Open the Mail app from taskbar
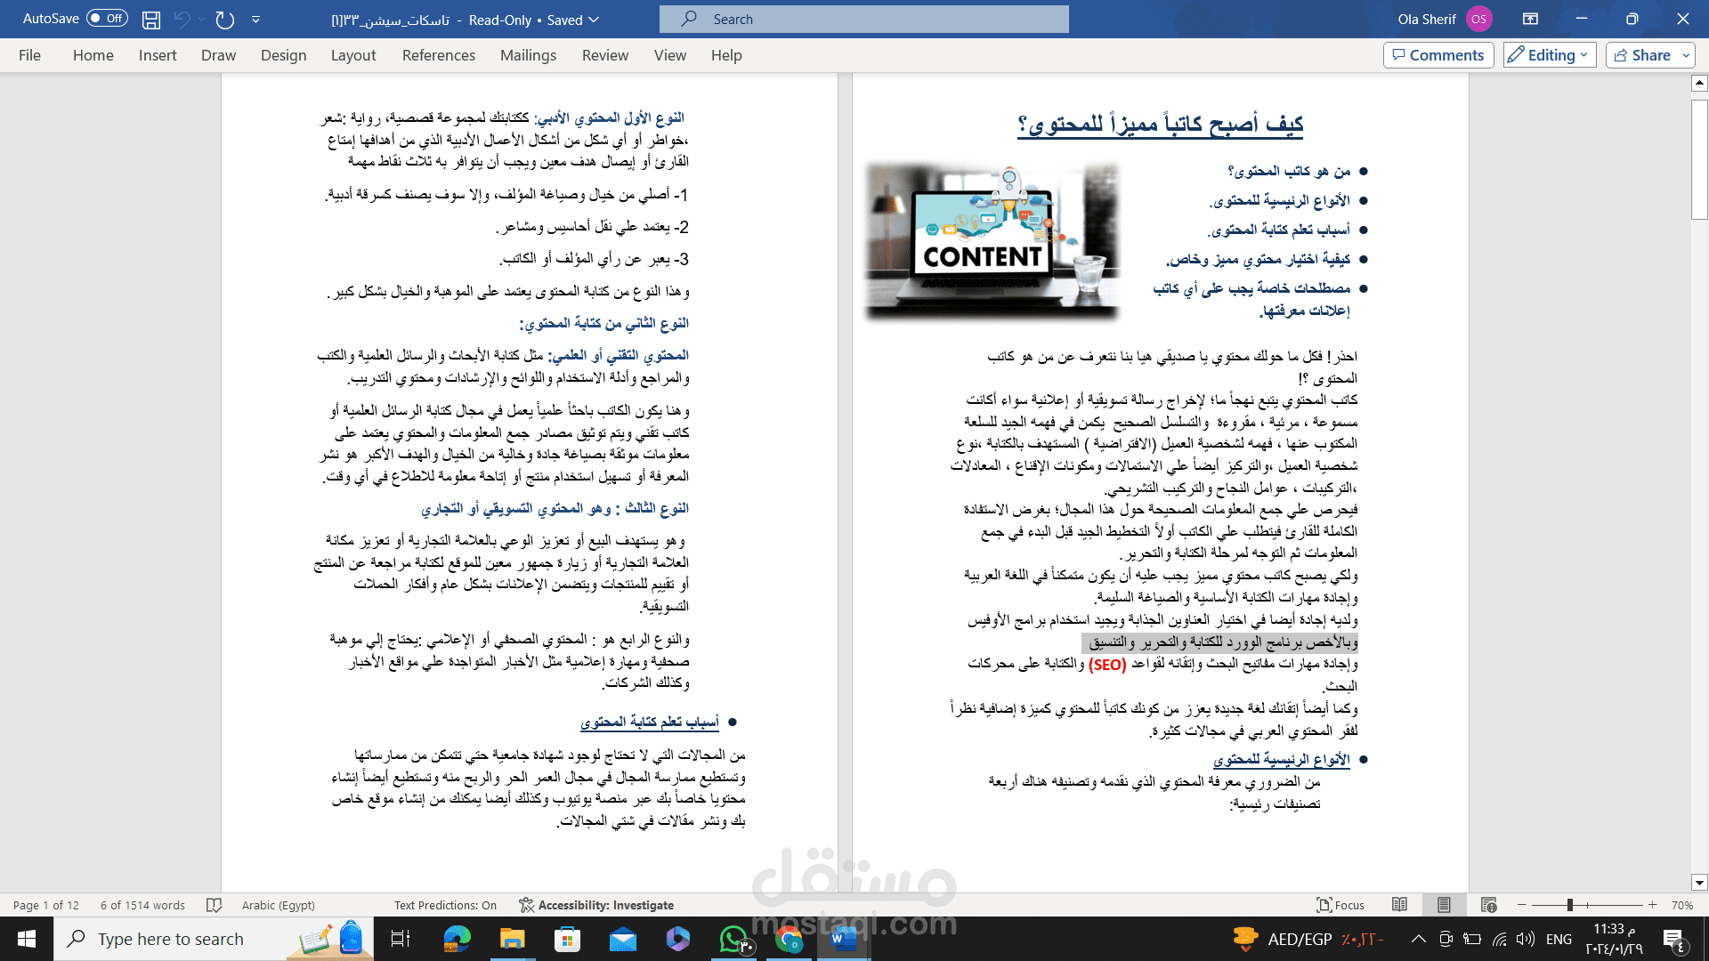This screenshot has width=1709, height=961. click(x=623, y=939)
